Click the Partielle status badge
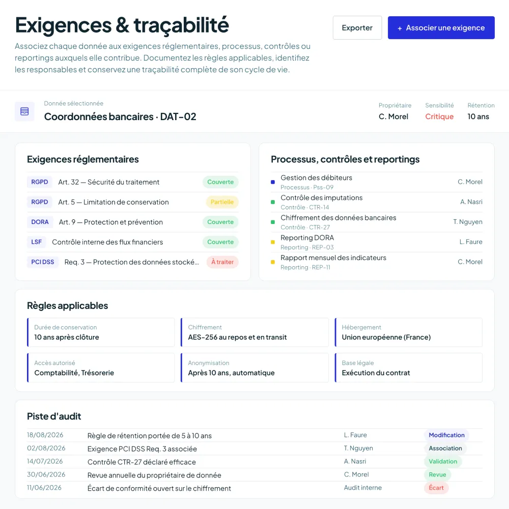 click(x=222, y=202)
